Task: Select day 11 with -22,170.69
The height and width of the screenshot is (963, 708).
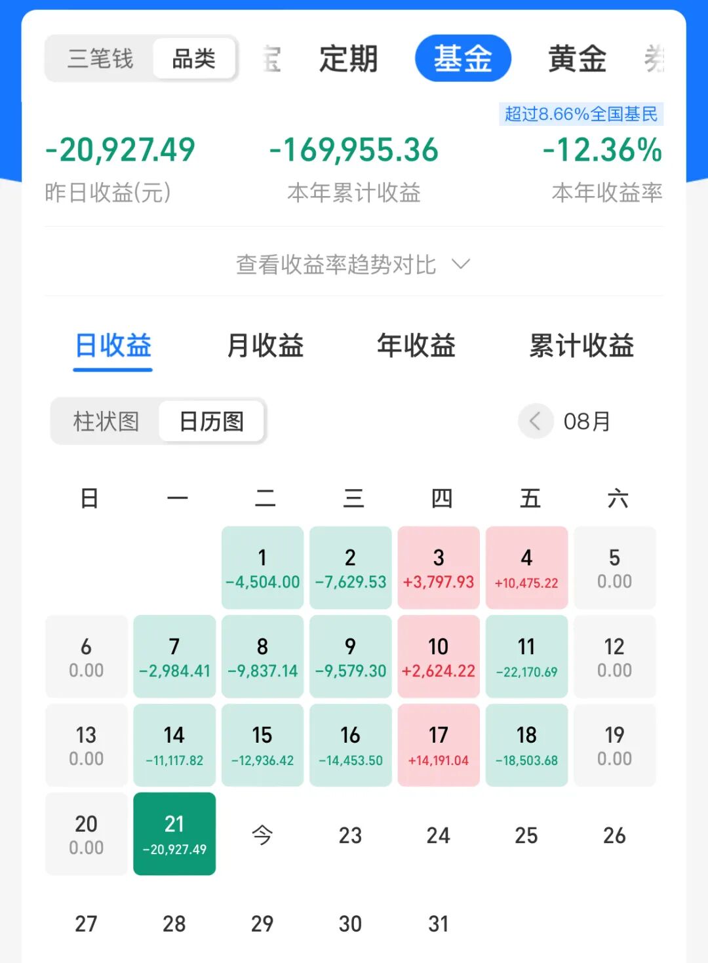Action: (x=526, y=656)
